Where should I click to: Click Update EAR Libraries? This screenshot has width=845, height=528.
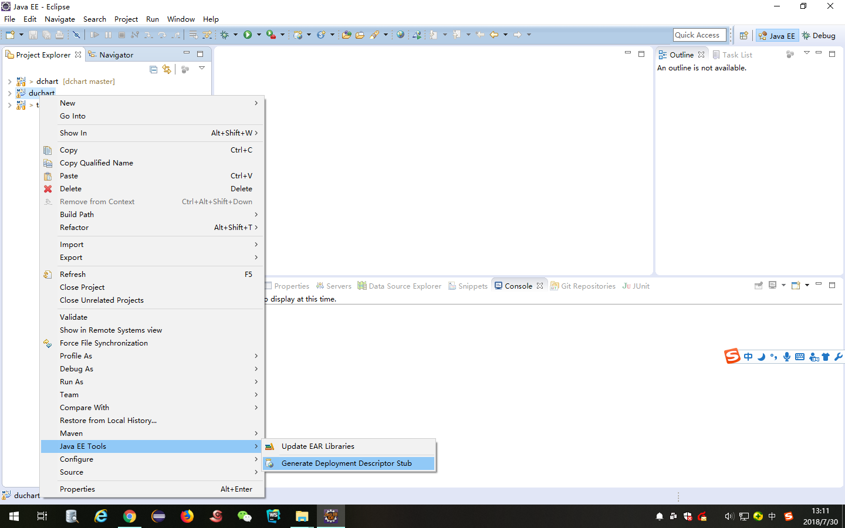pyautogui.click(x=349, y=446)
